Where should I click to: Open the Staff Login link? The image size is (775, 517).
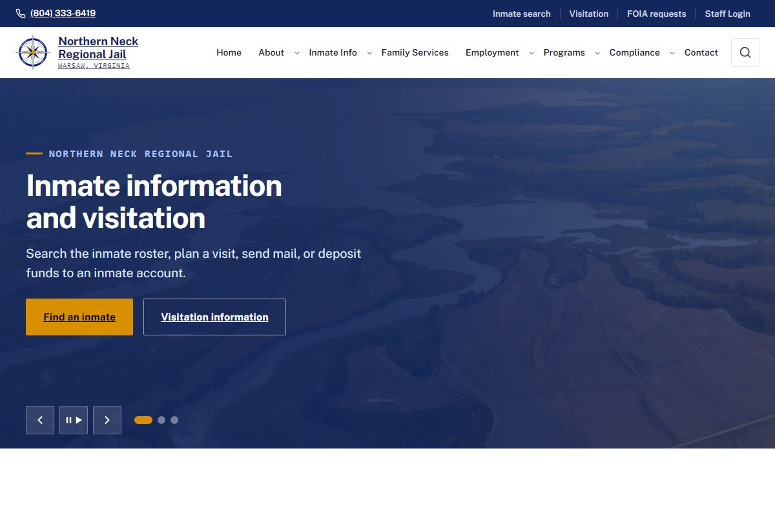[x=728, y=14]
